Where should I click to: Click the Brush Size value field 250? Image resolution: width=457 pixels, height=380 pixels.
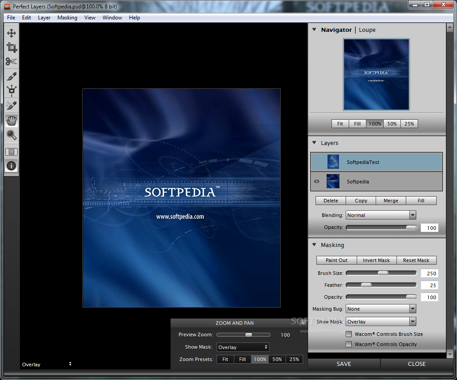click(x=429, y=274)
